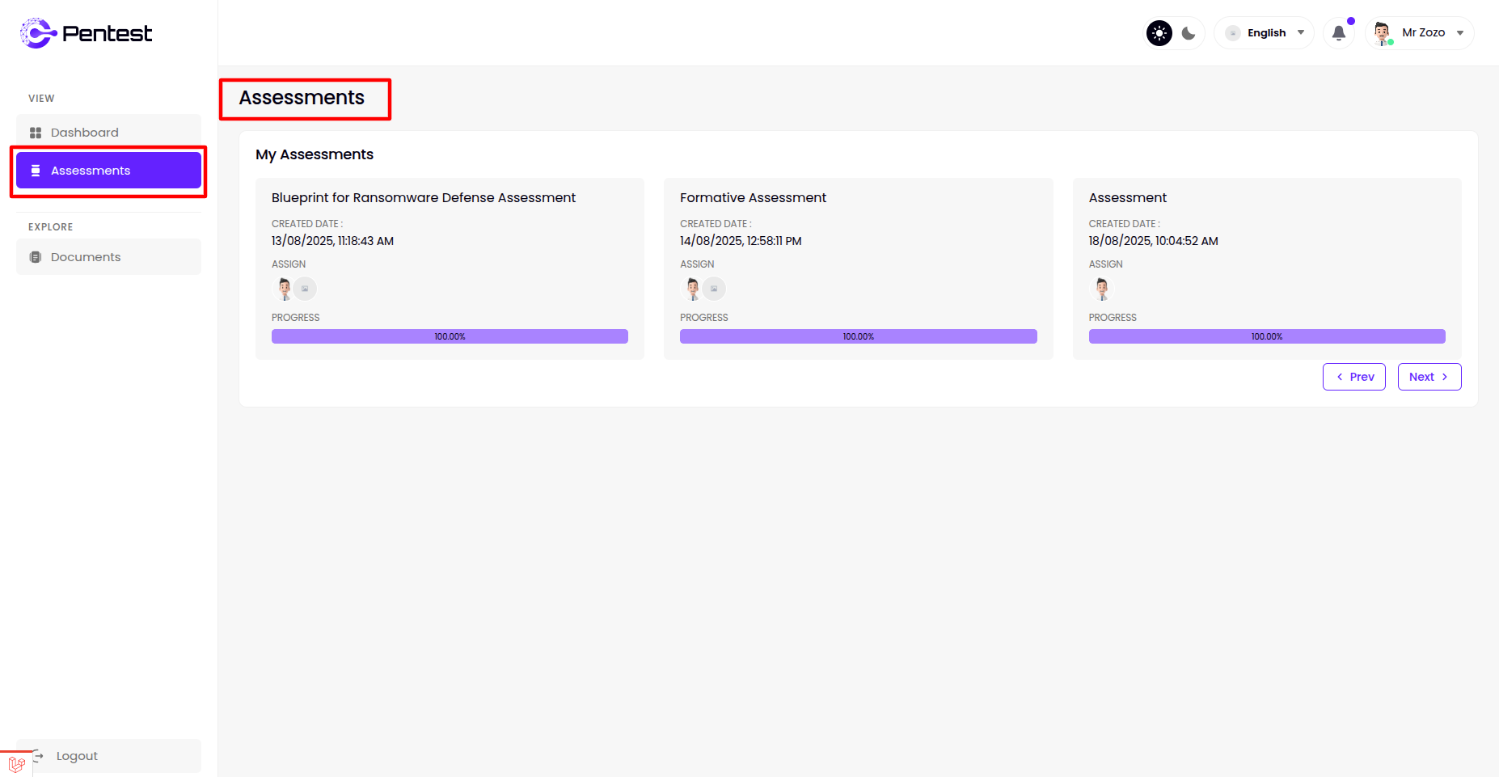Screen dimensions: 1499x777
Task: Go to the Prev page
Action: pos(1353,377)
